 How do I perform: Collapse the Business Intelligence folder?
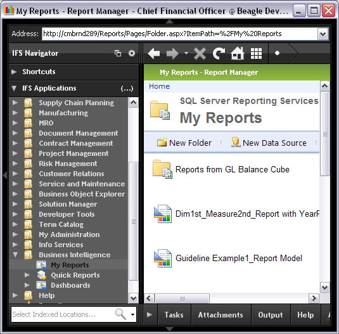pos(15,255)
